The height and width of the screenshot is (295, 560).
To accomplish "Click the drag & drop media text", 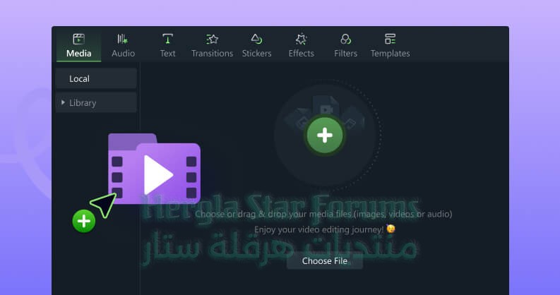I will [x=323, y=214].
